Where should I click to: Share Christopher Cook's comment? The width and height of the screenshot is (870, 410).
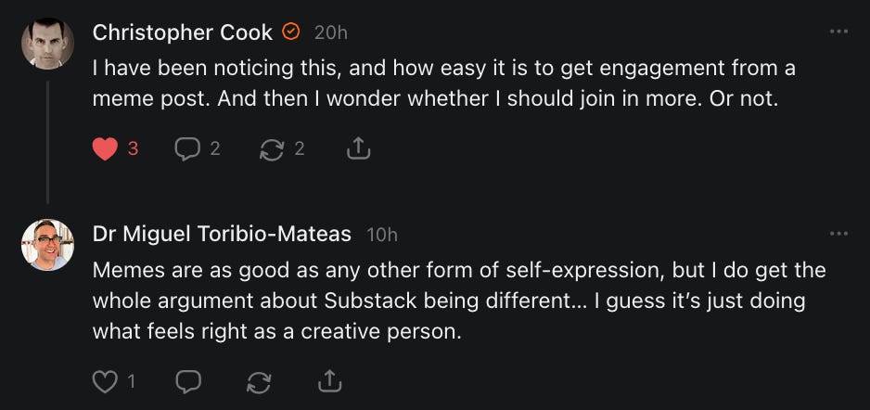358,148
